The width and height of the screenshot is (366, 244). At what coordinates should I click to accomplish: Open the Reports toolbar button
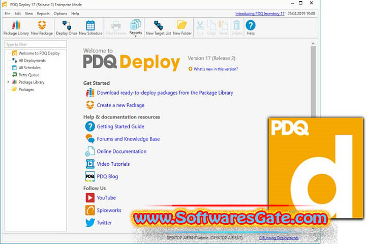[136, 27]
